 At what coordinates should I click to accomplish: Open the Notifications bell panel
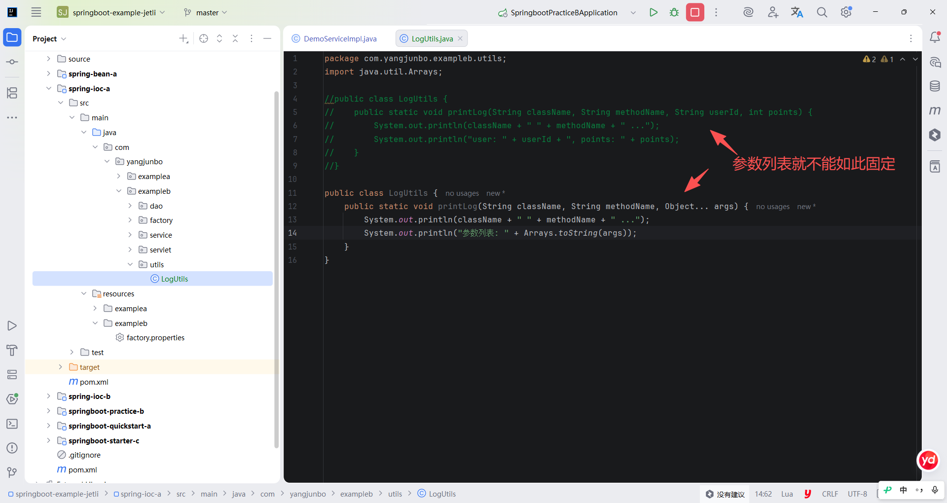pos(935,37)
